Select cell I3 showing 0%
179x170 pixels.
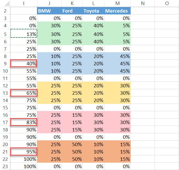[24, 18]
